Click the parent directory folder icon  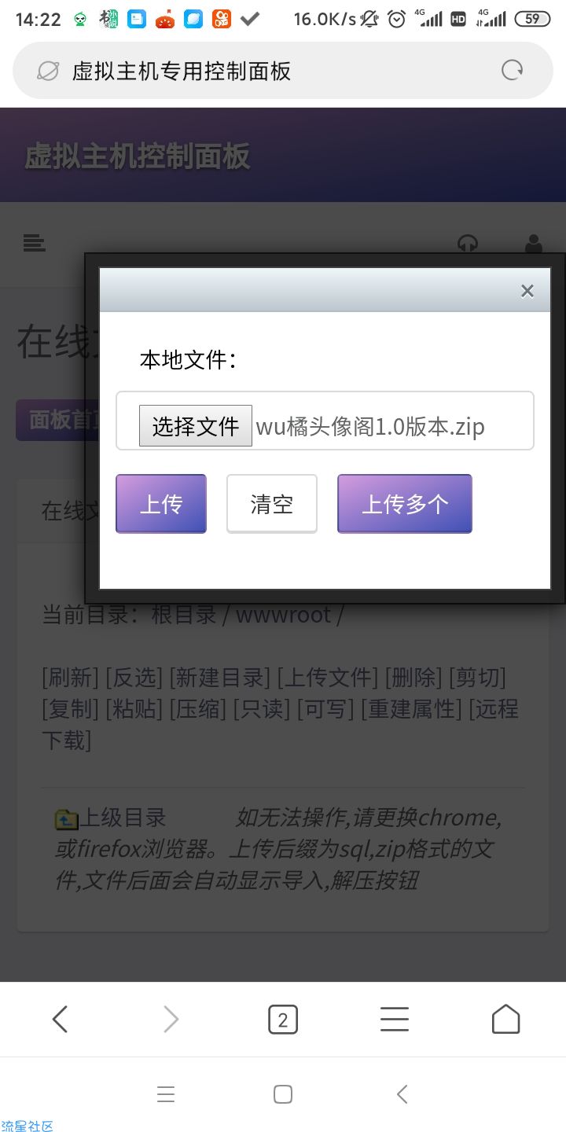66,820
